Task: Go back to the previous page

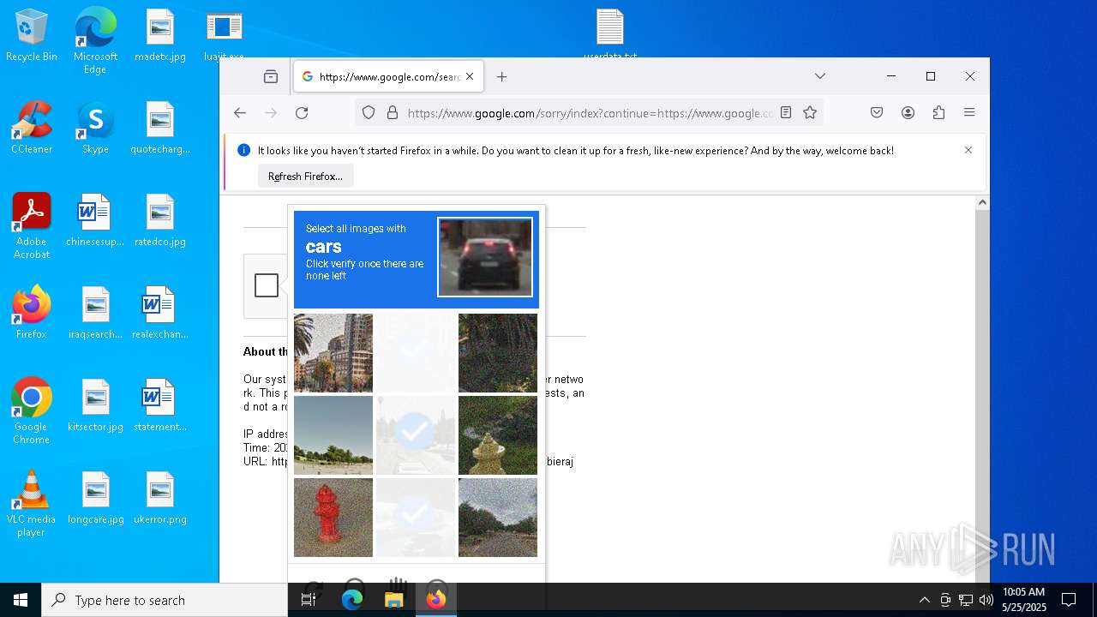Action: [x=240, y=113]
